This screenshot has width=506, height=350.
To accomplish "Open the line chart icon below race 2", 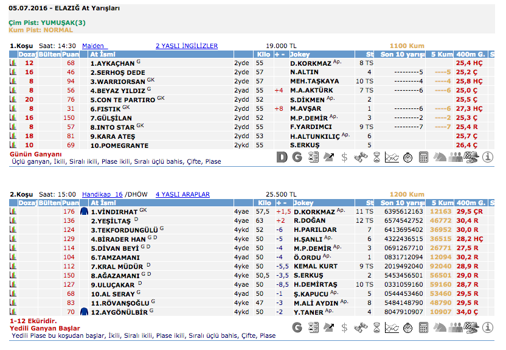I will pyautogui.click(x=392, y=327).
